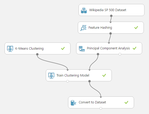The height and width of the screenshot is (114, 149).
Task: Click the Feature Hashing magnifier icon
Action: pyautogui.click(x=83, y=28)
